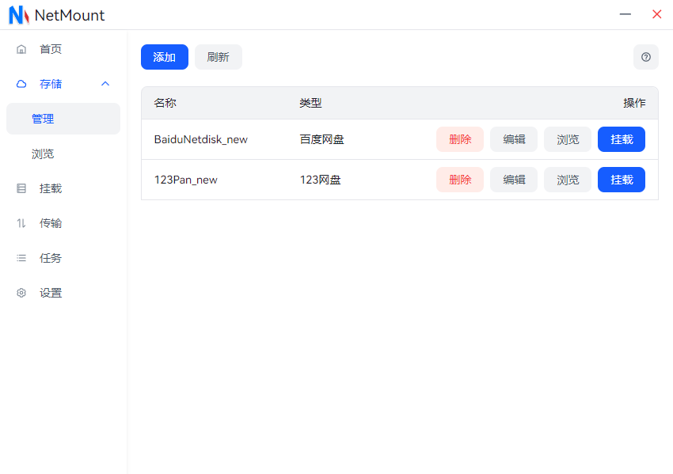
Task: Open the 挂载 mount section icon
Action: (x=21, y=188)
